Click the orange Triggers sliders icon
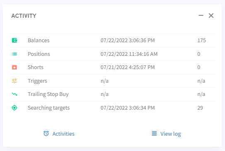The width and height of the screenshot is (225, 151). [15, 81]
